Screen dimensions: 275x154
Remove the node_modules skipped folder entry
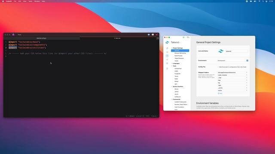[247, 75]
